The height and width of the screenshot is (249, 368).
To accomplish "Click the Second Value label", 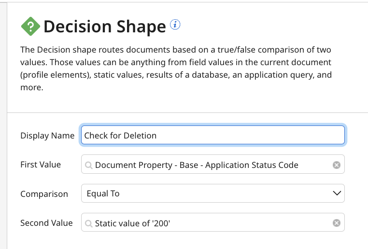I will point(46,223).
